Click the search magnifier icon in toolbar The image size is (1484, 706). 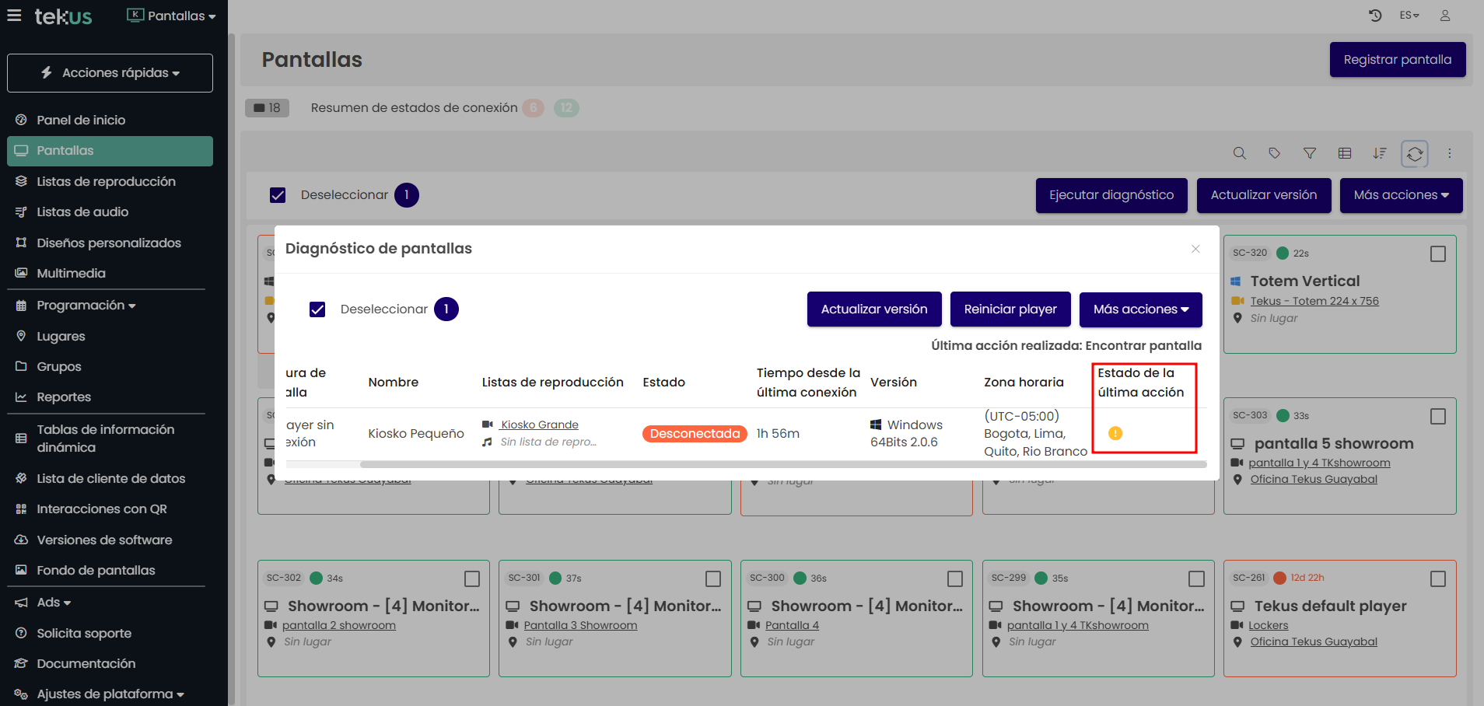pyautogui.click(x=1240, y=154)
